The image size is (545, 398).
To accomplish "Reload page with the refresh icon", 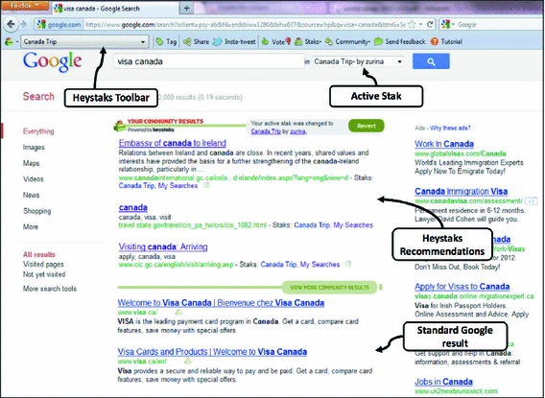I will (x=430, y=24).
